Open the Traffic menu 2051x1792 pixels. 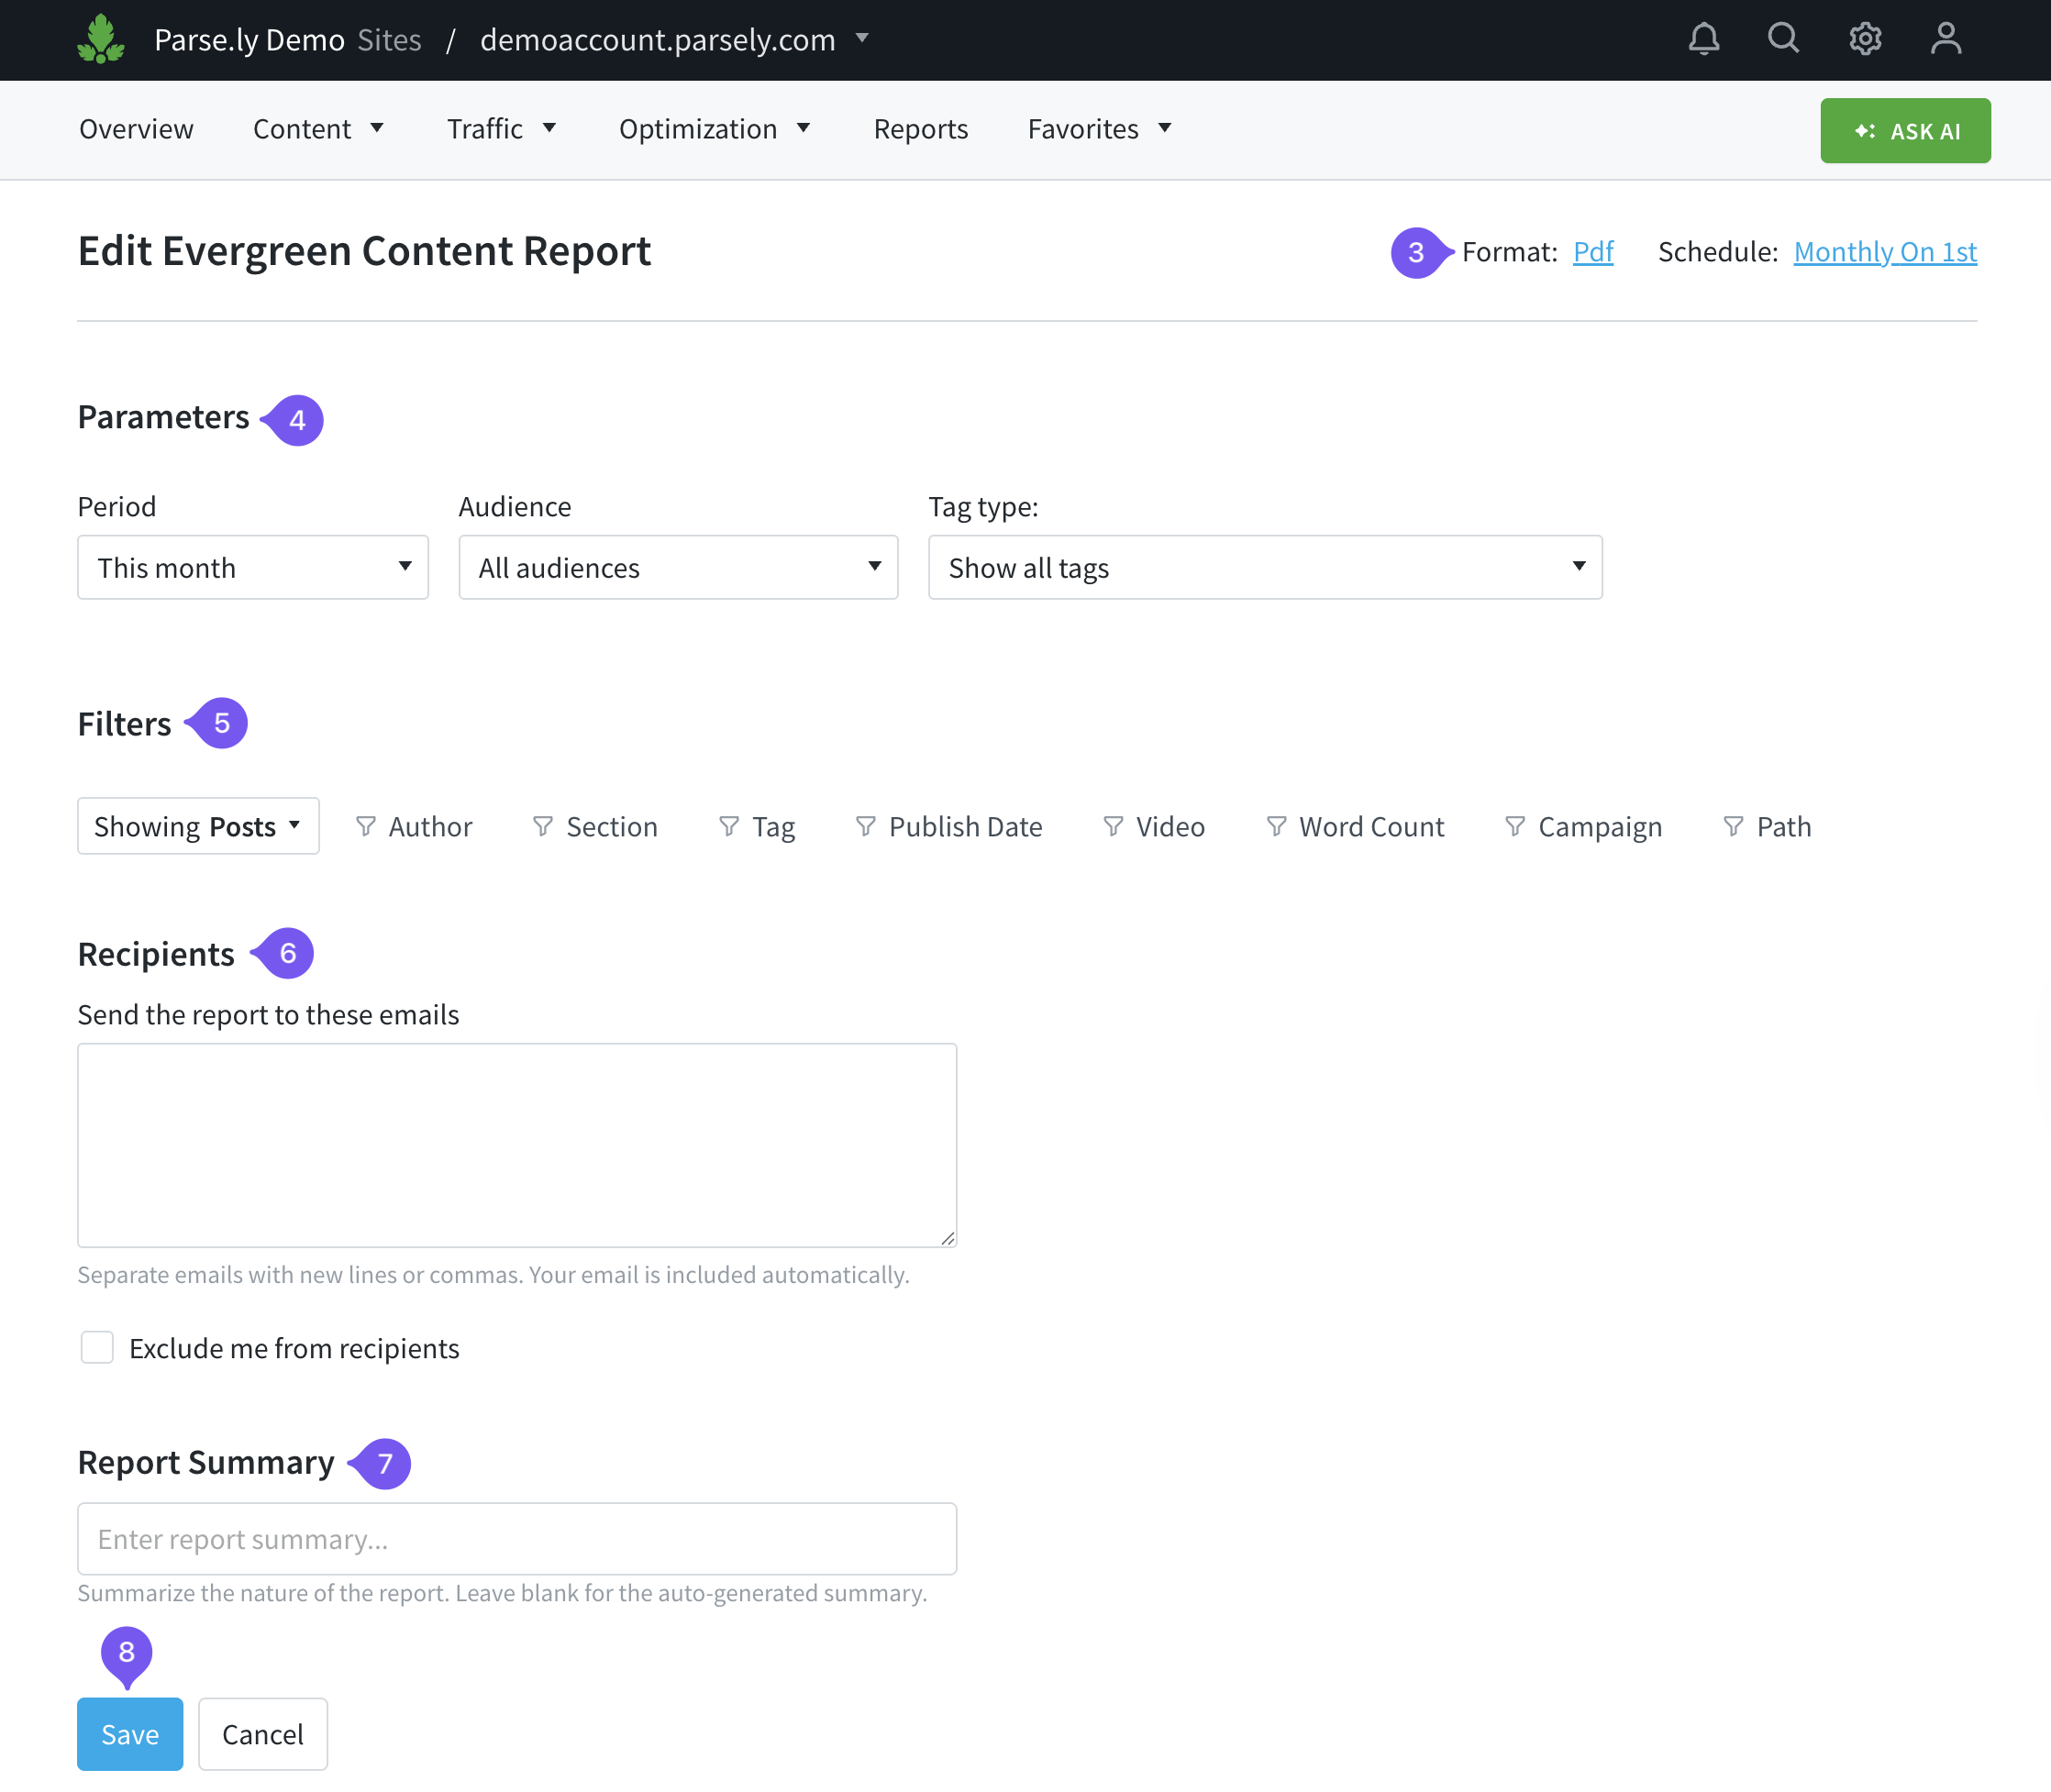[x=501, y=129]
